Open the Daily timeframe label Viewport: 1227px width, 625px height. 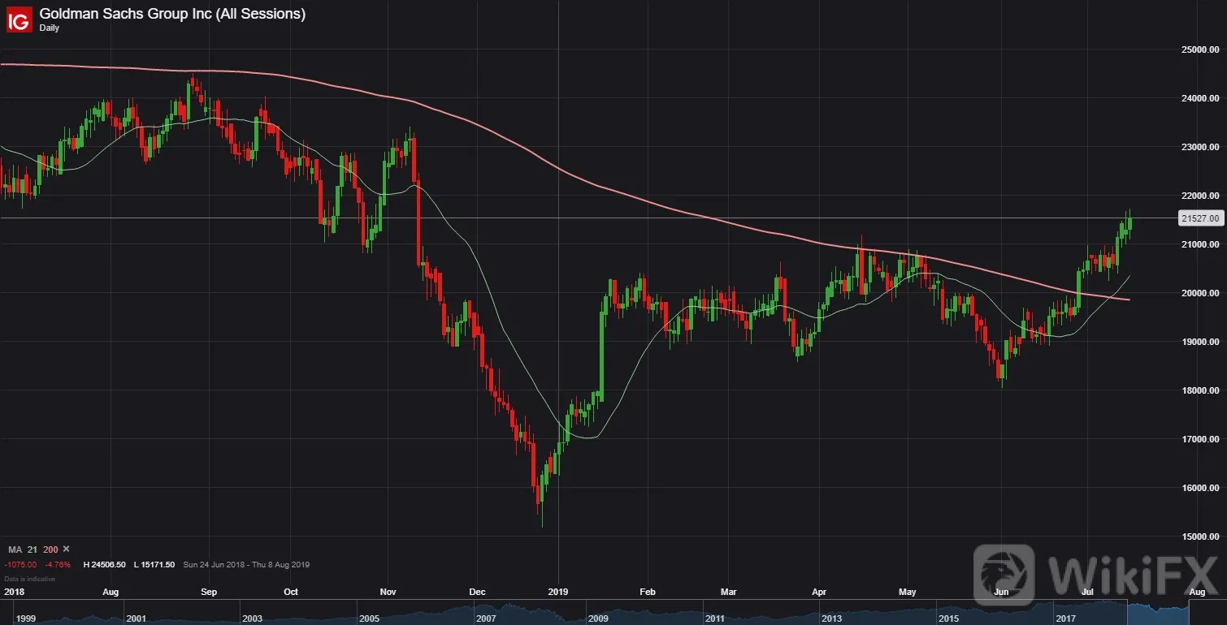click(50, 28)
